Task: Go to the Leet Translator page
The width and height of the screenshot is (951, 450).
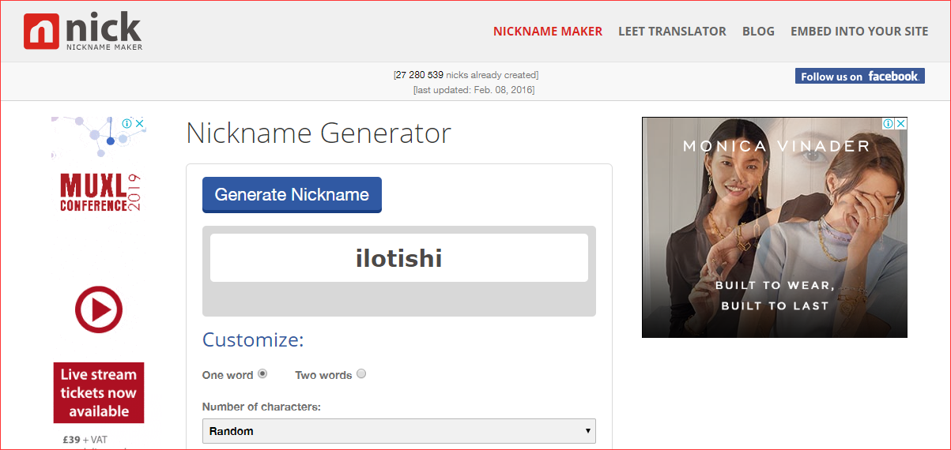Action: click(672, 32)
